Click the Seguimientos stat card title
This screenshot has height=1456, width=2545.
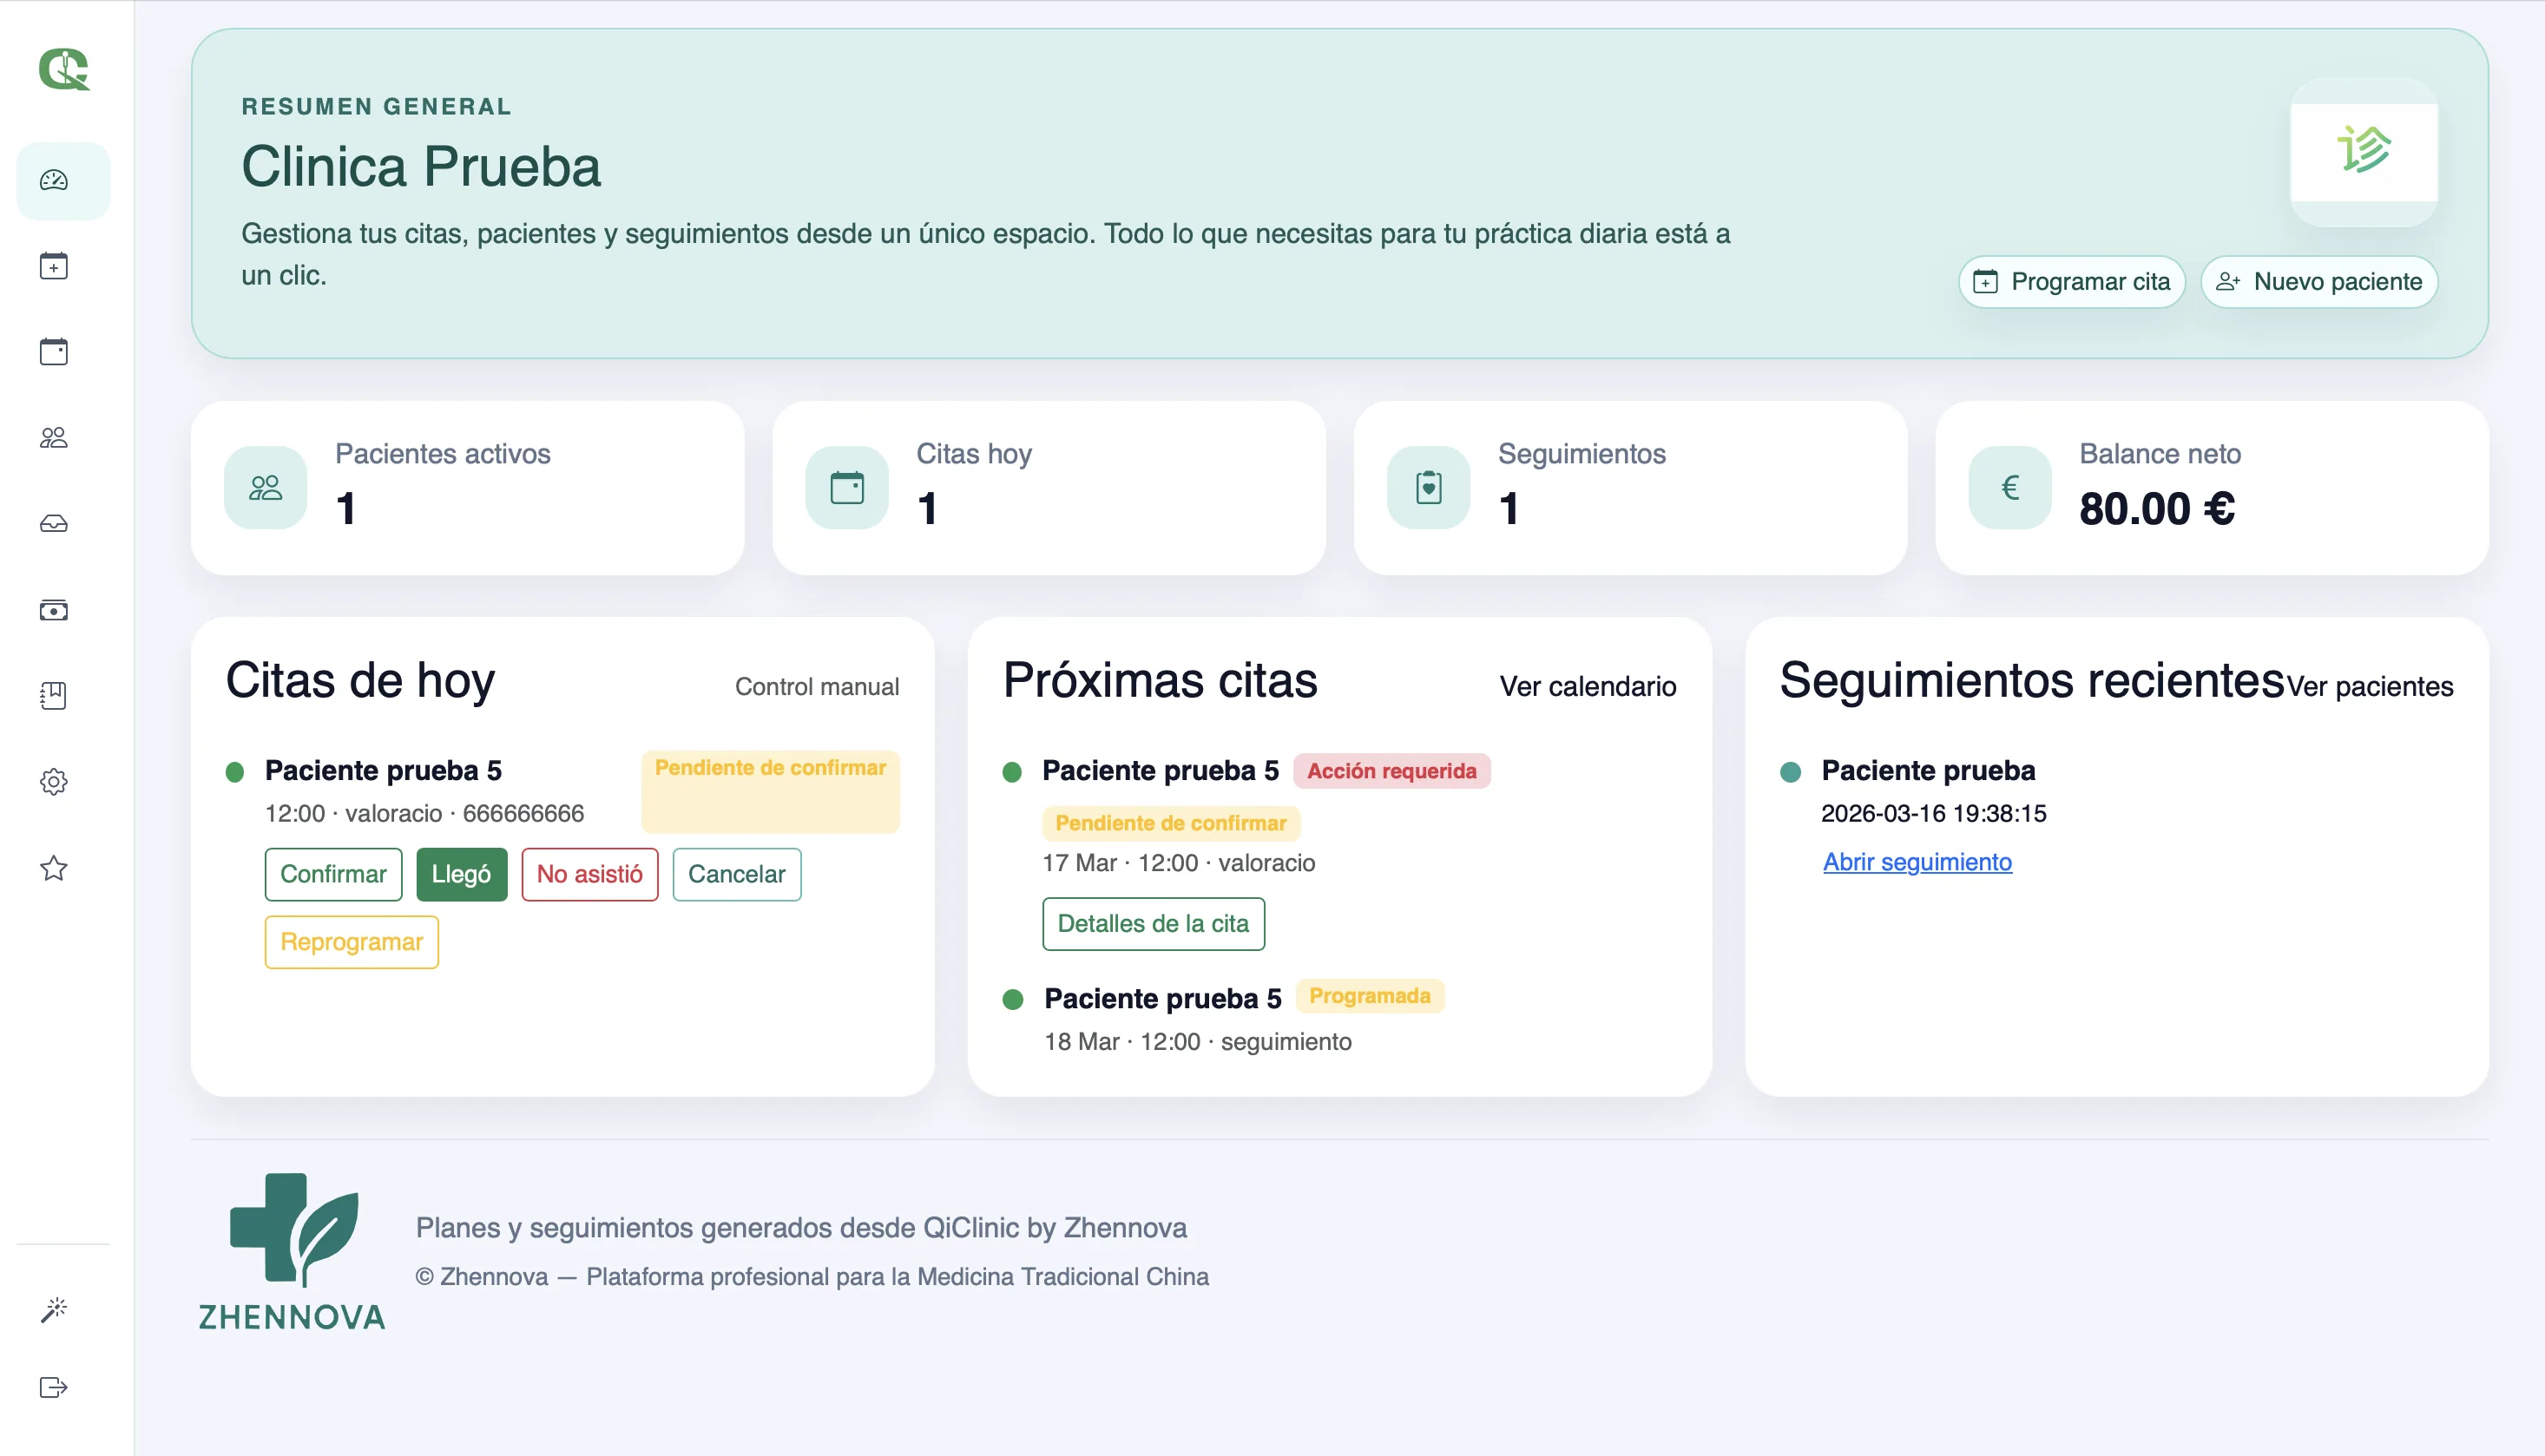click(x=1582, y=454)
